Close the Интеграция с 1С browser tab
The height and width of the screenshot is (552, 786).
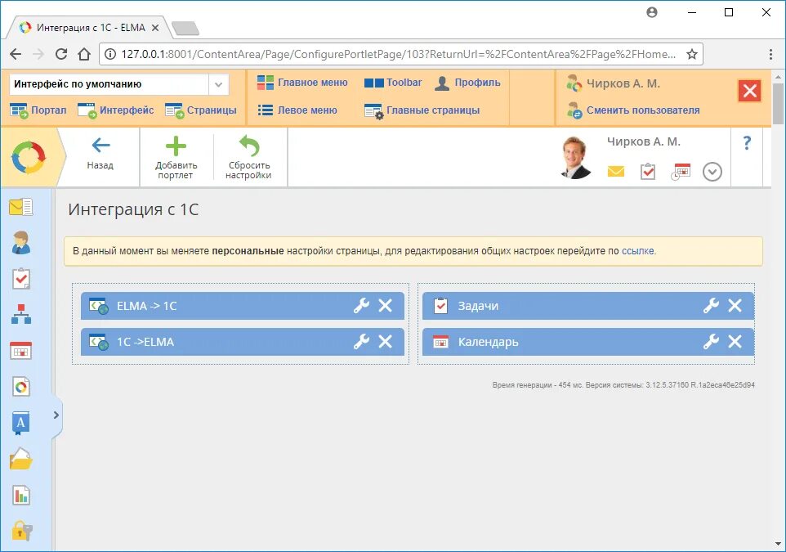[155, 28]
